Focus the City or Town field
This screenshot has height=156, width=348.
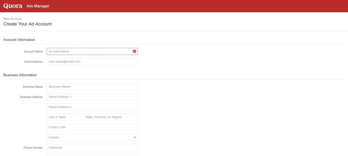(x=64, y=117)
